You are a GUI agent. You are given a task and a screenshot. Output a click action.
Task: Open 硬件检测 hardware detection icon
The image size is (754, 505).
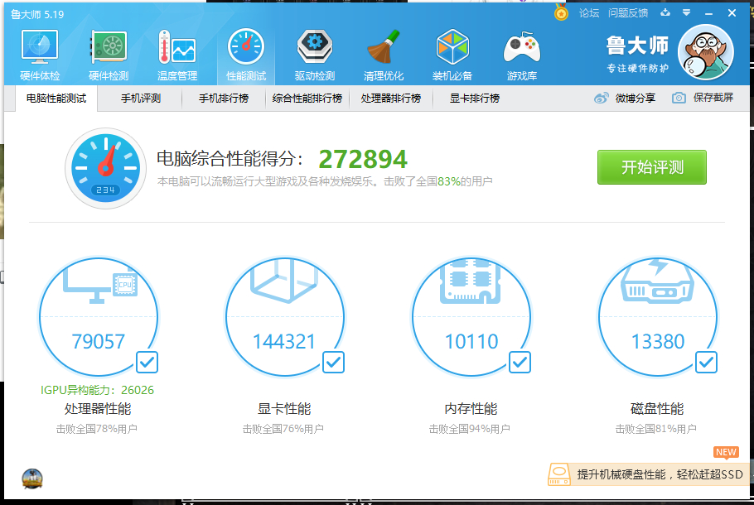109,55
